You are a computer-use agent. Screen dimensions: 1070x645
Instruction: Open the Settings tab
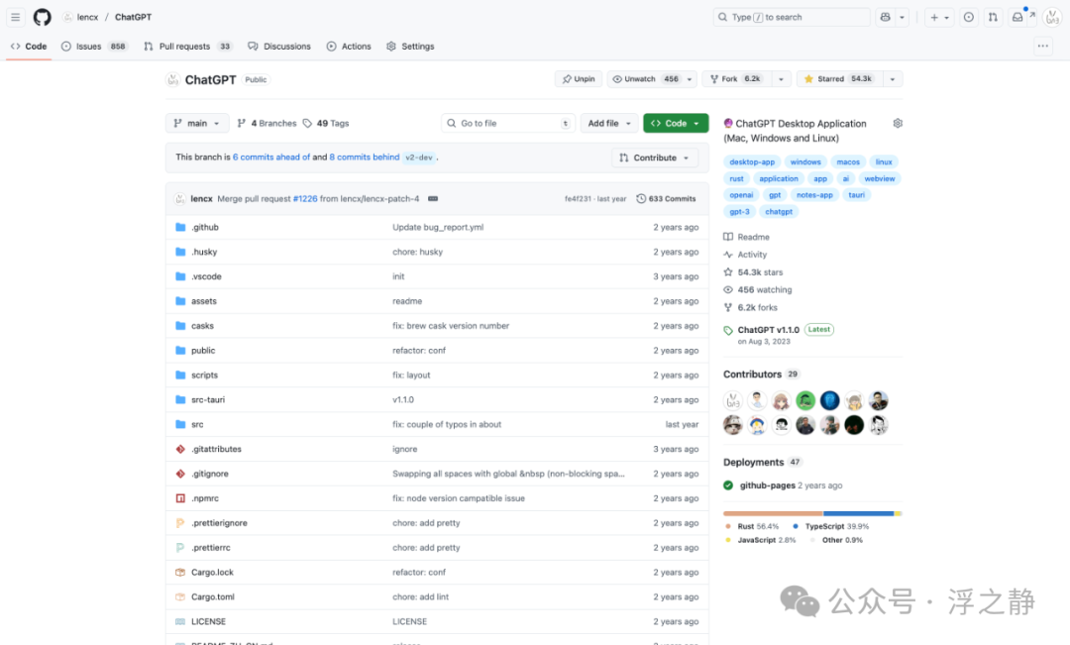[x=410, y=47]
